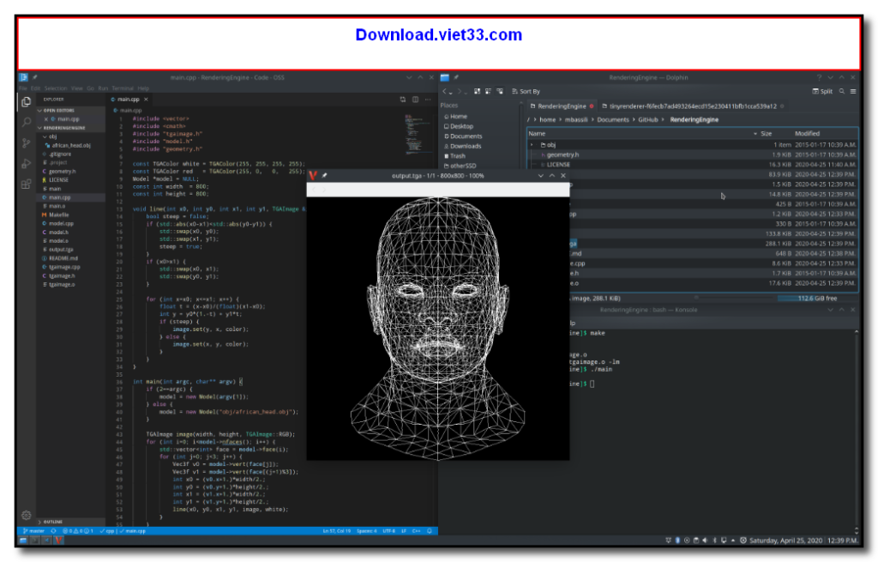
Task: Expand the obj folder in Dolphin's file list
Action: click(532, 144)
